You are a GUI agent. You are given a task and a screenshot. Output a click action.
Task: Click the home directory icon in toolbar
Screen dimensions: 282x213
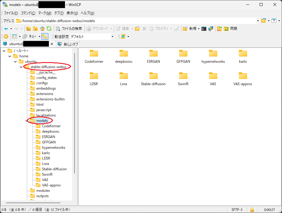click(x=42, y=29)
